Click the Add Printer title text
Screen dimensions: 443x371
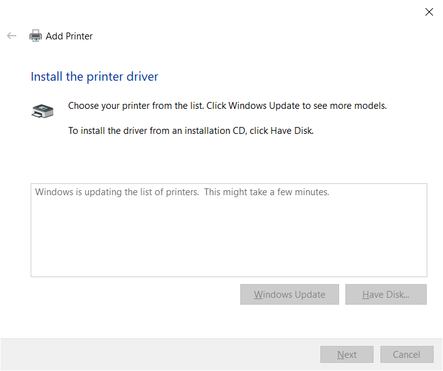tap(69, 36)
